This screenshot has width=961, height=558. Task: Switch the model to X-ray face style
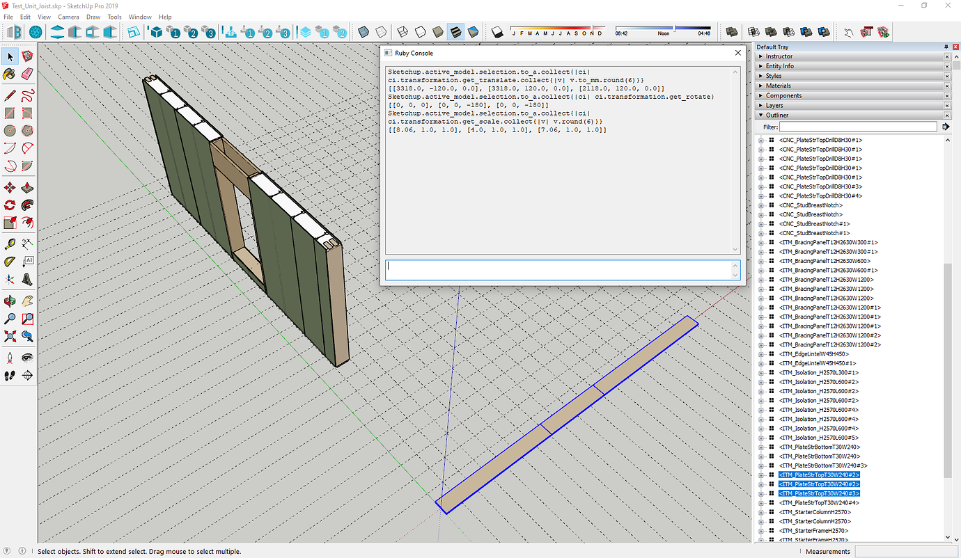coord(364,31)
